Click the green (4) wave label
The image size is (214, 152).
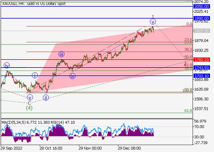pyautogui.click(x=29, y=108)
